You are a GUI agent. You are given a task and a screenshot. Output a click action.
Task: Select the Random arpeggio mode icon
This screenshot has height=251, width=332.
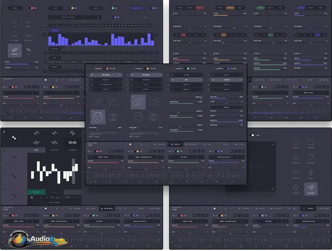[x=14, y=50]
